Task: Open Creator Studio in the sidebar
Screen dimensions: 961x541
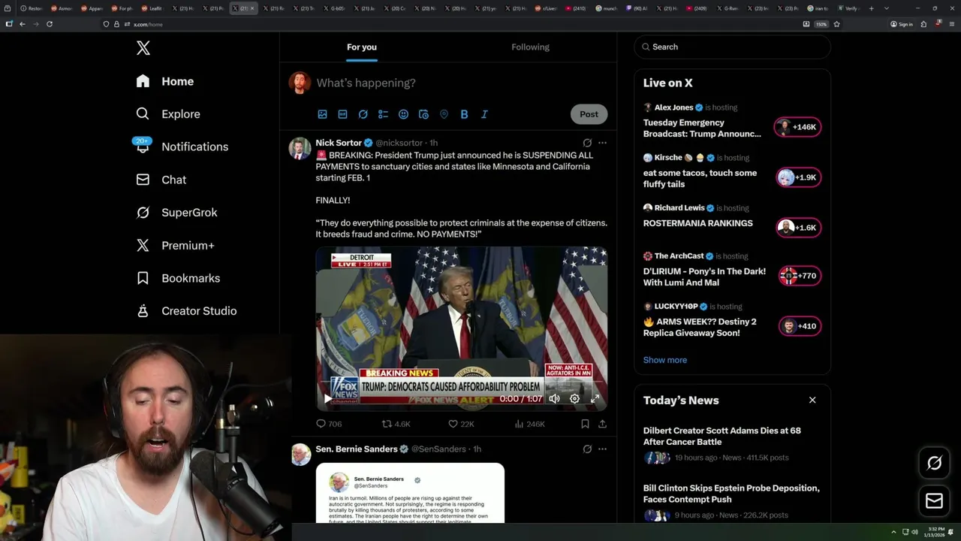Action: (x=186, y=310)
